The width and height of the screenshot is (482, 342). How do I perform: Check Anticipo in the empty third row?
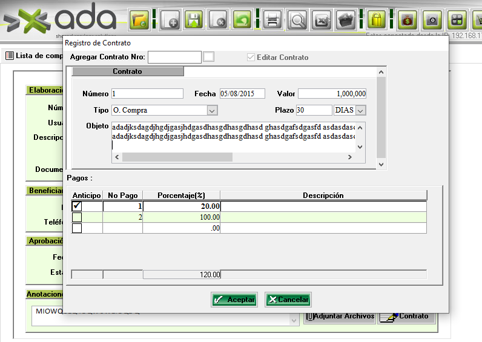[77, 228]
